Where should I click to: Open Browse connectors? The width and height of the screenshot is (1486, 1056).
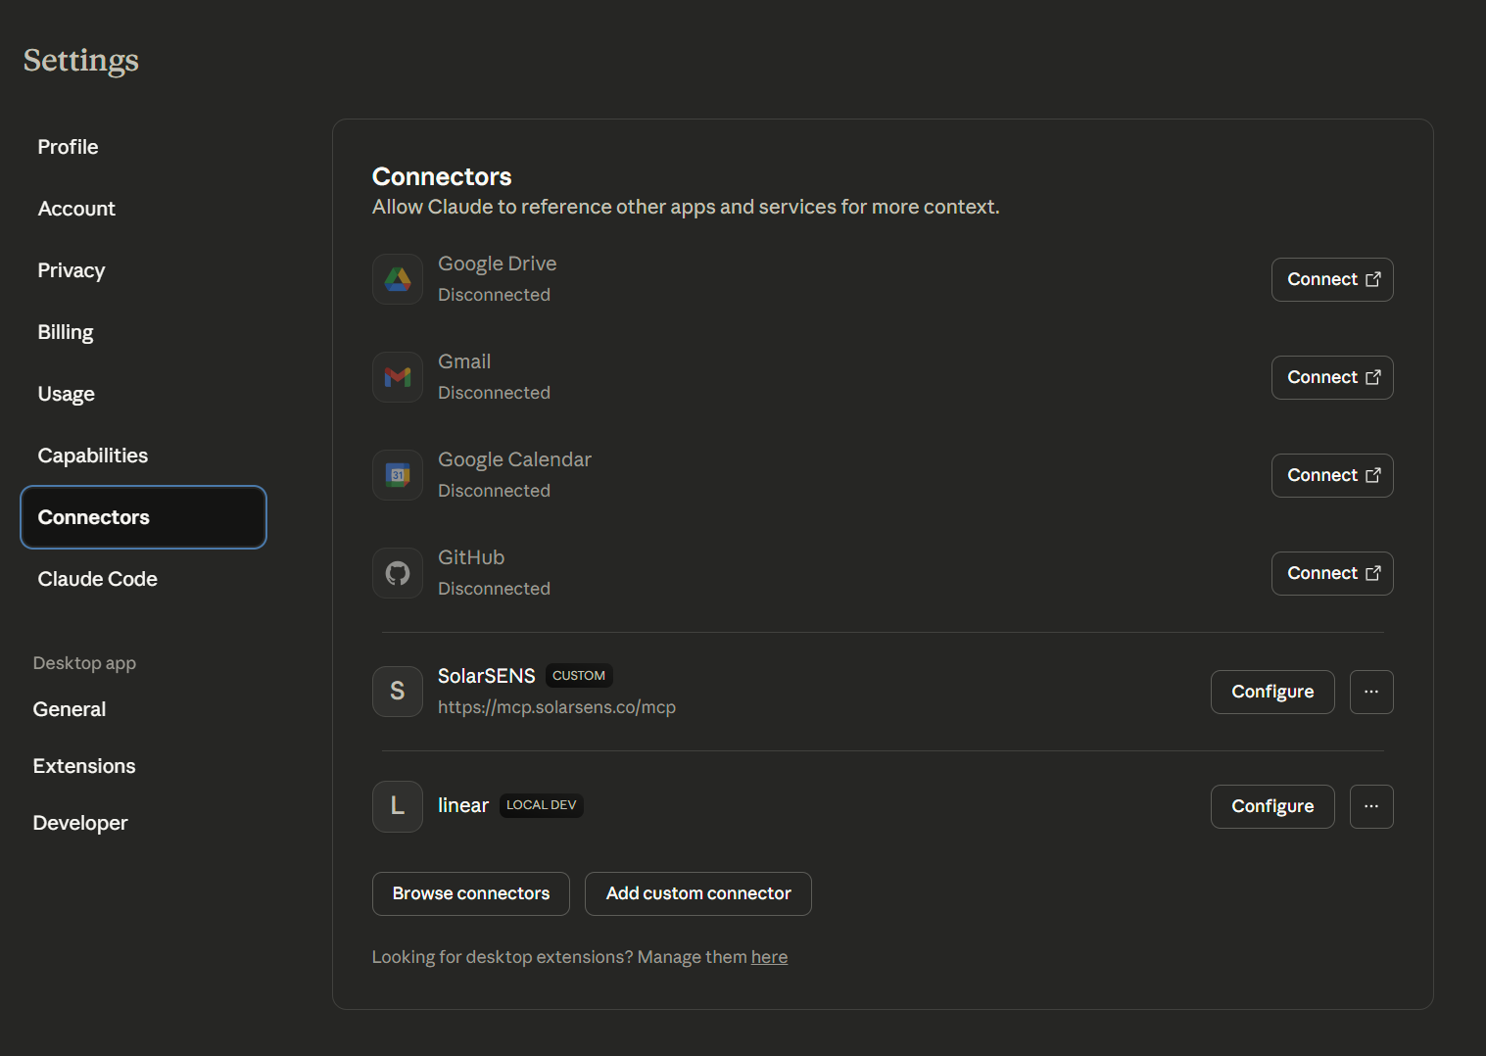[470, 893]
